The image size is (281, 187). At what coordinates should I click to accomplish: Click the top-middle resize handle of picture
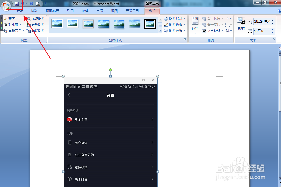click(111, 77)
